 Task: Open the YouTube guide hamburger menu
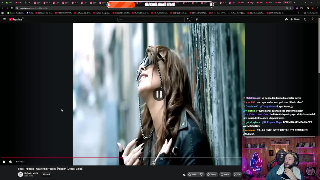pyautogui.click(x=4, y=19)
